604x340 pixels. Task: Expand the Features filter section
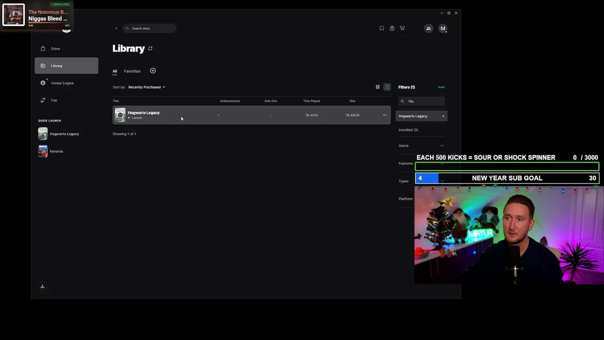406,163
